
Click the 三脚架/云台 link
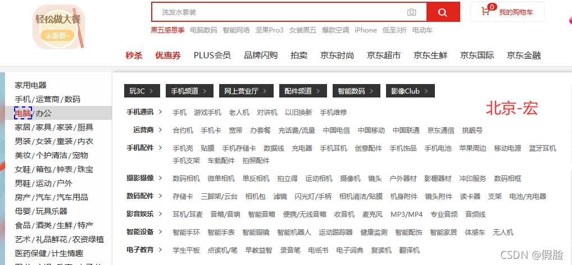point(219,196)
